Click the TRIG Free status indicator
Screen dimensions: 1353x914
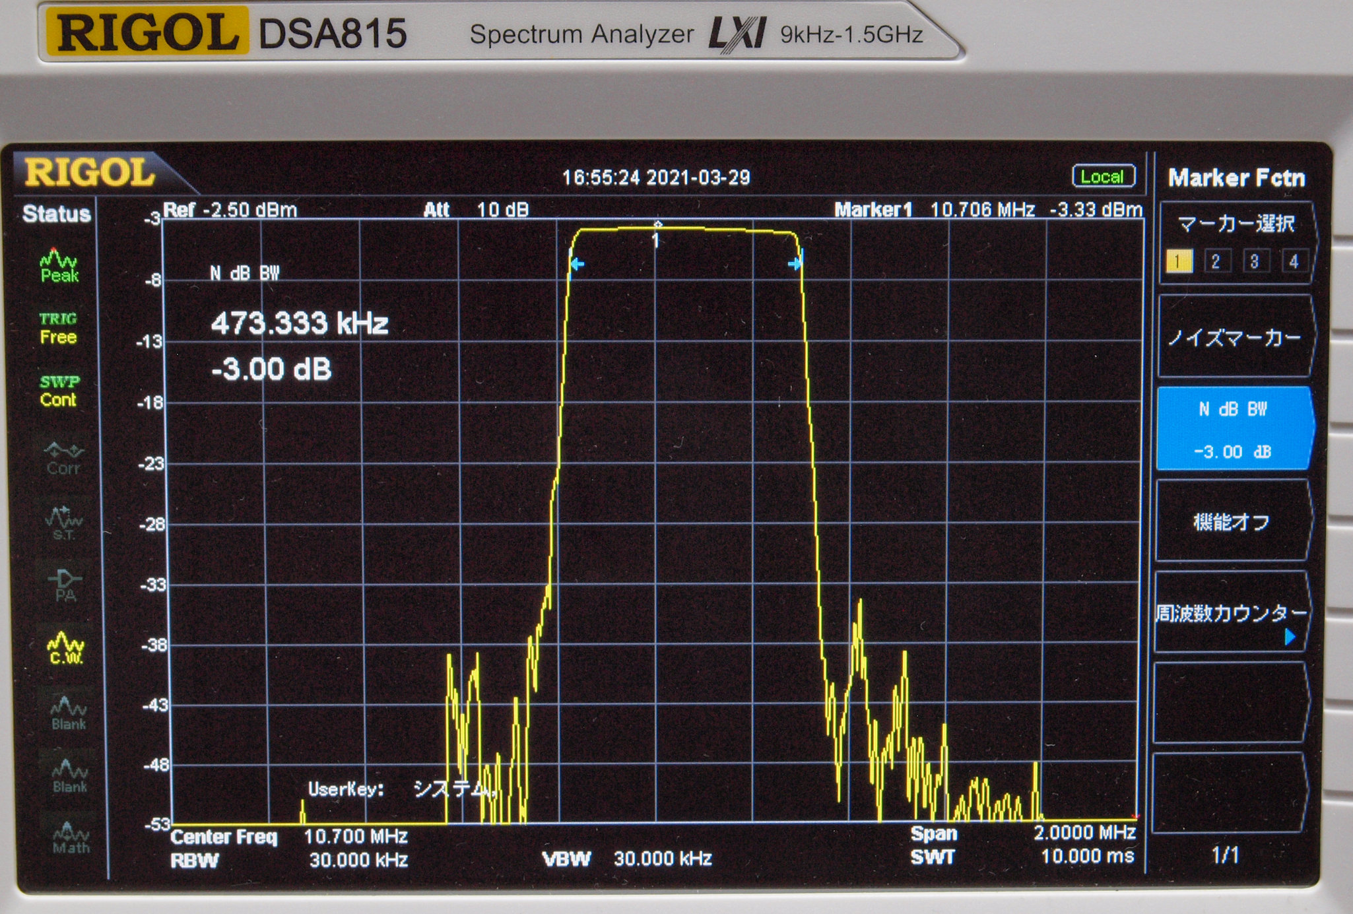click(x=58, y=328)
